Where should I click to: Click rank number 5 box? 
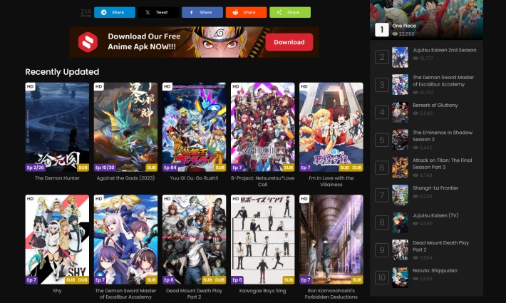(382, 140)
